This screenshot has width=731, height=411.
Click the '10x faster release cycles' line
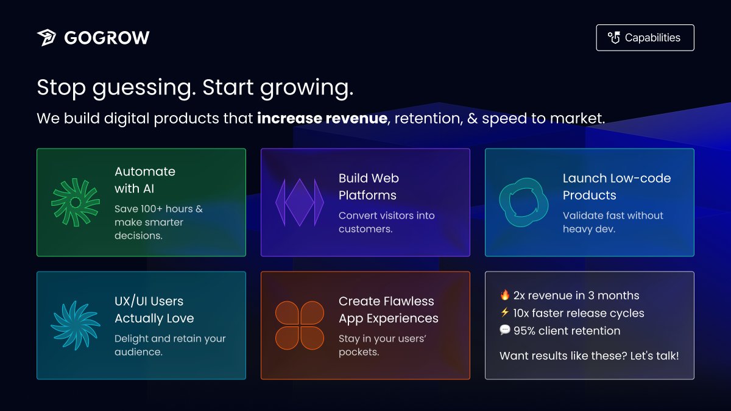click(x=579, y=313)
